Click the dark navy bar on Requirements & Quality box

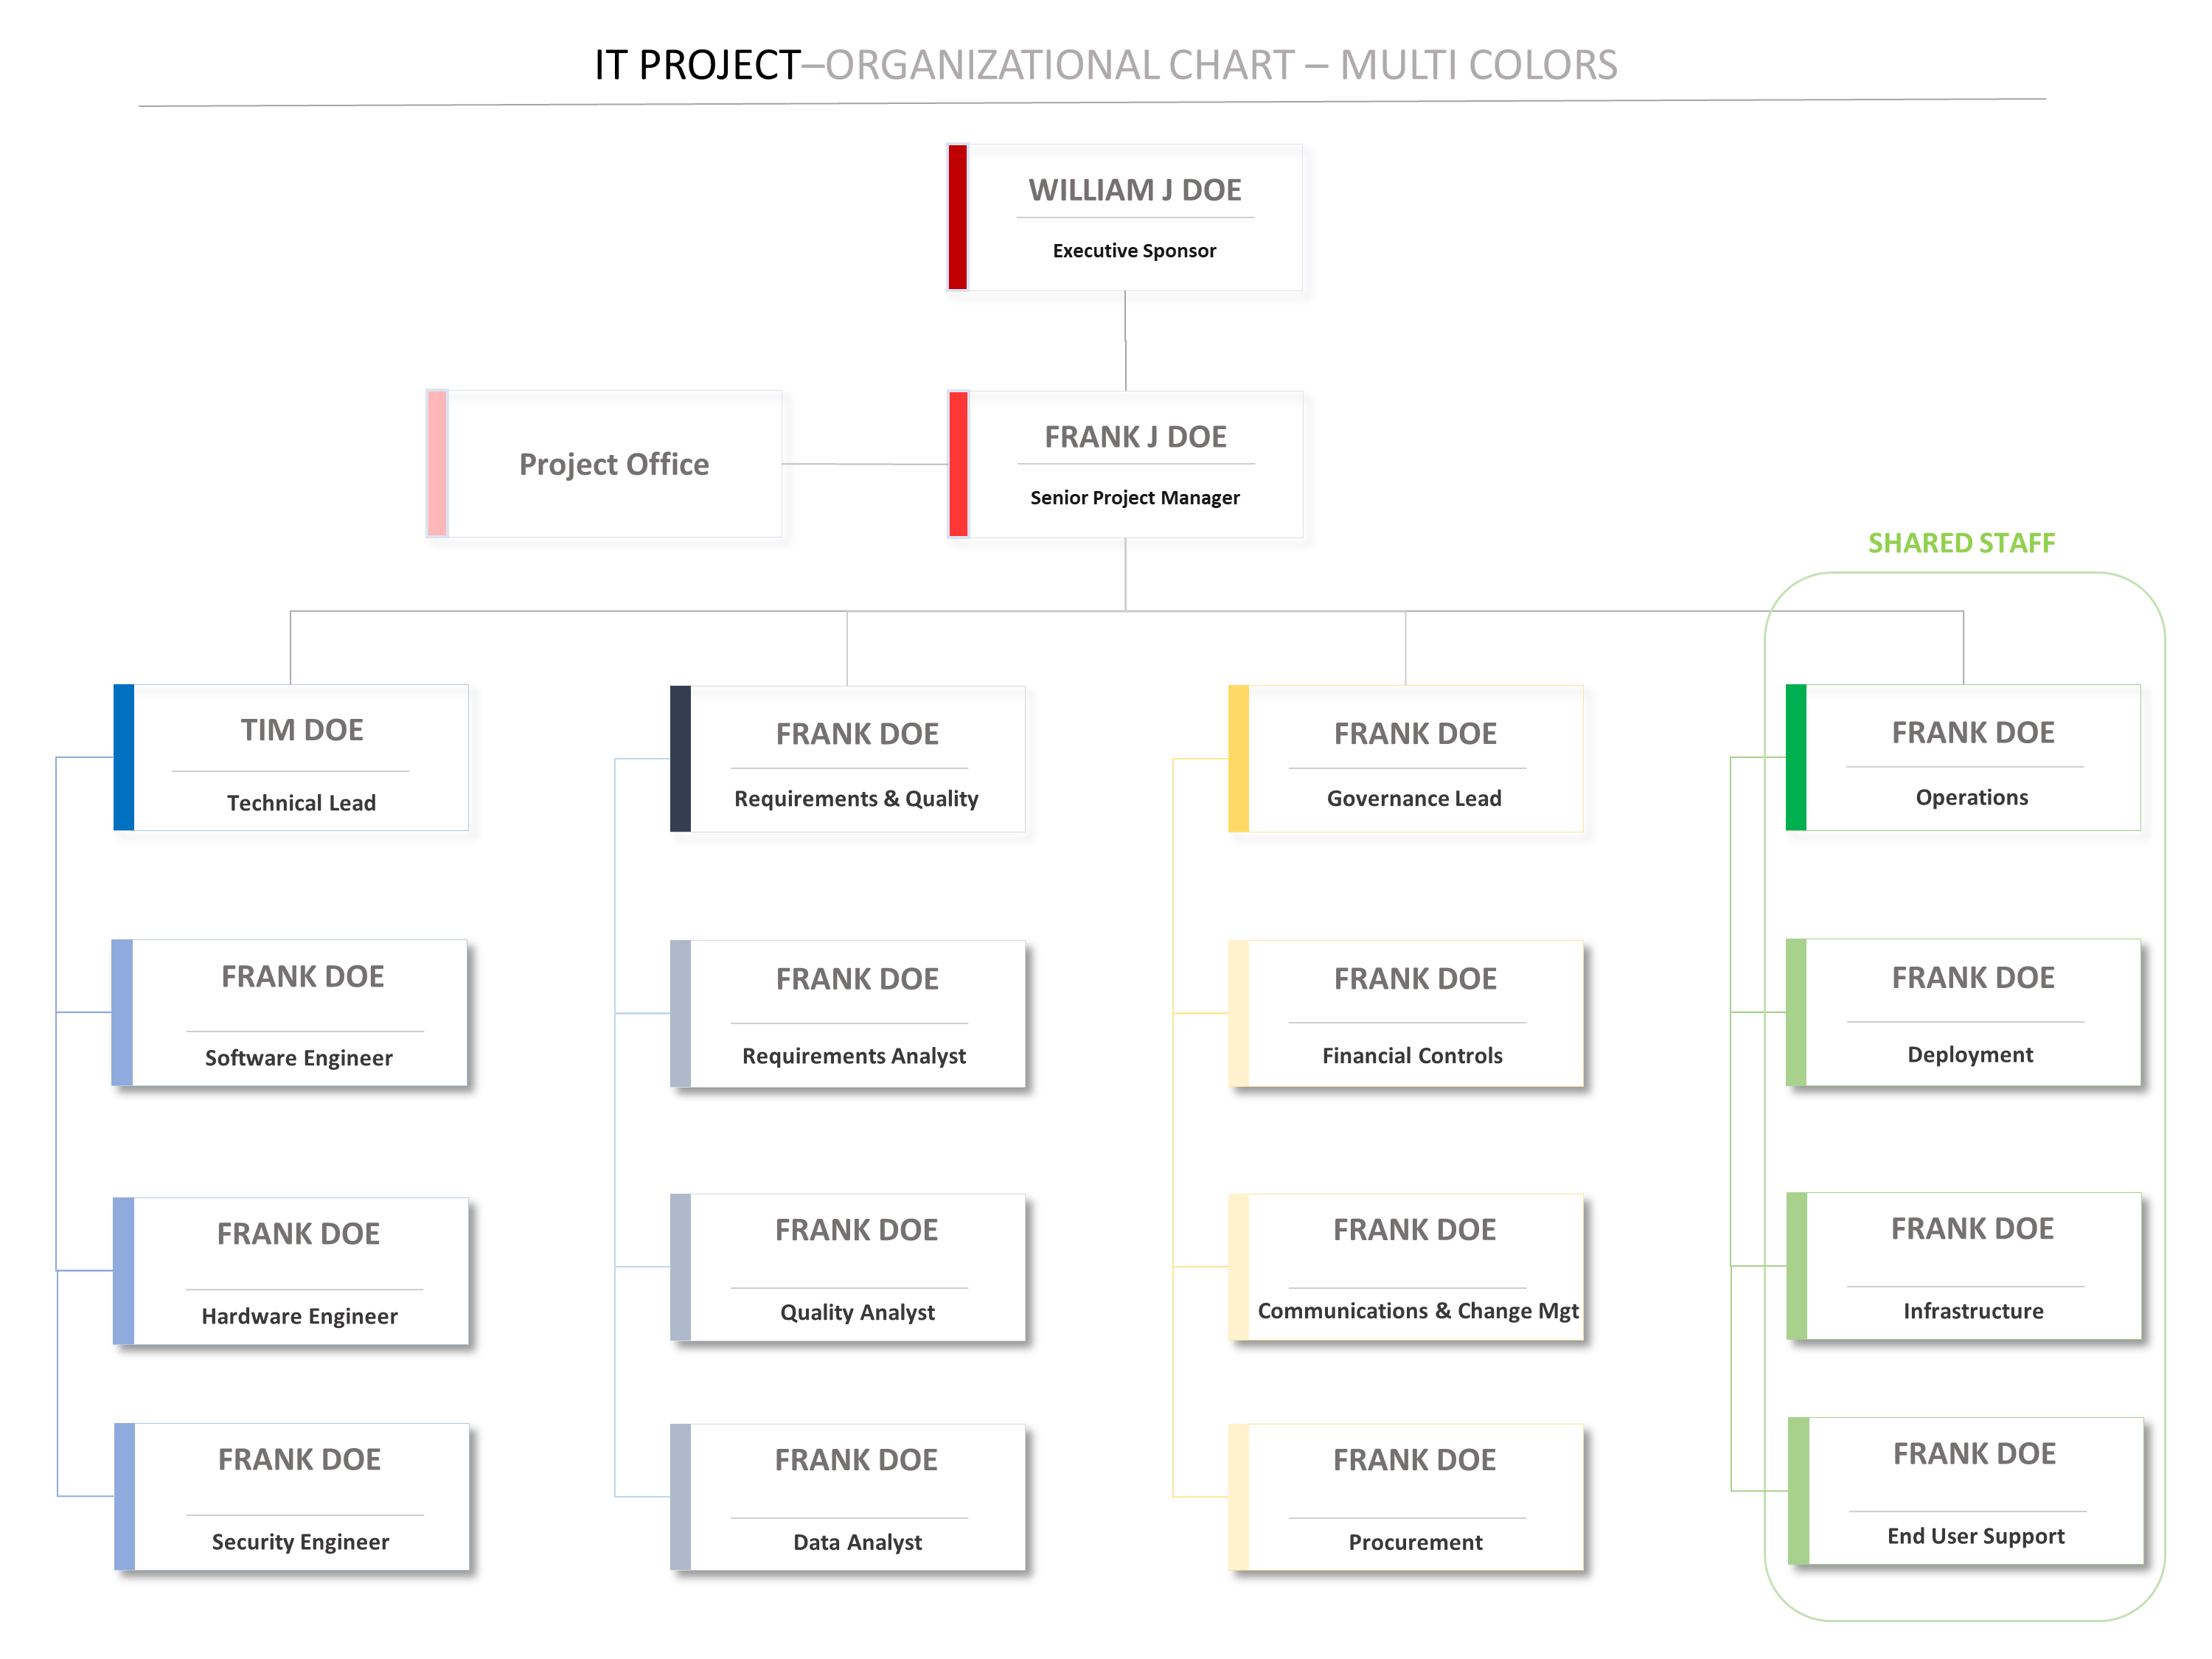point(680,758)
